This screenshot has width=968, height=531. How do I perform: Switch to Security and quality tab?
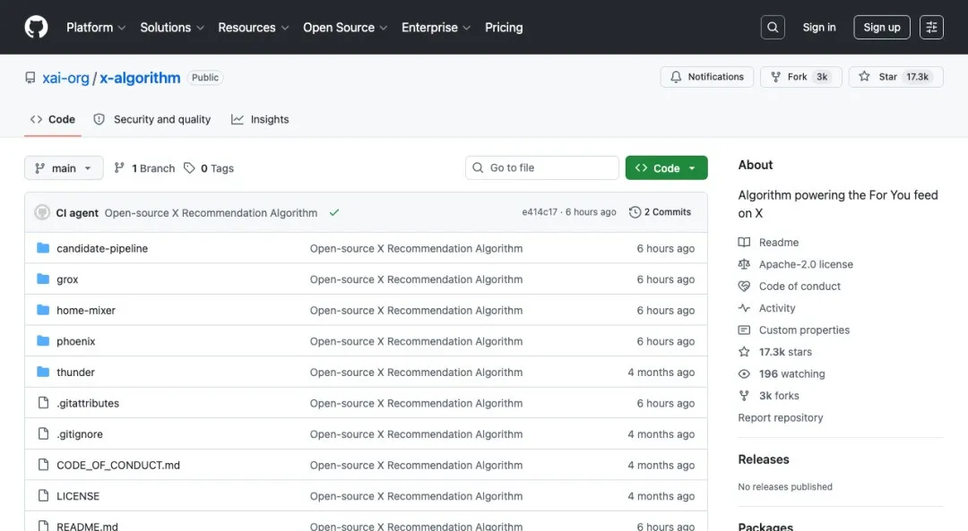[x=151, y=119]
